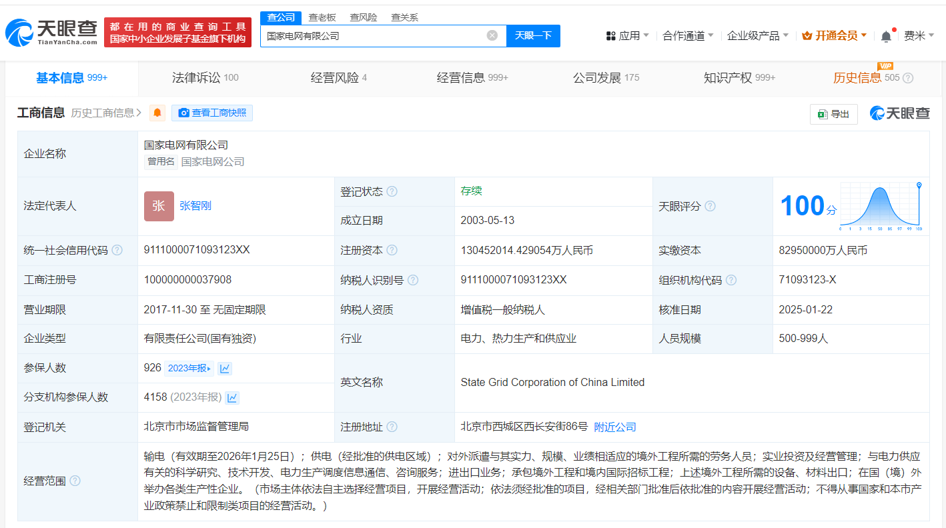This screenshot has height=528, width=946.
Task: Expand the 2023年报 year selector
Action: pyautogui.click(x=189, y=368)
